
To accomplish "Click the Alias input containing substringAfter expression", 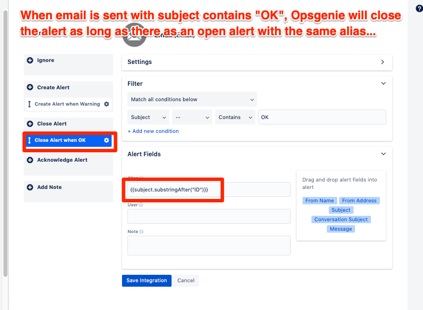I will (173, 189).
